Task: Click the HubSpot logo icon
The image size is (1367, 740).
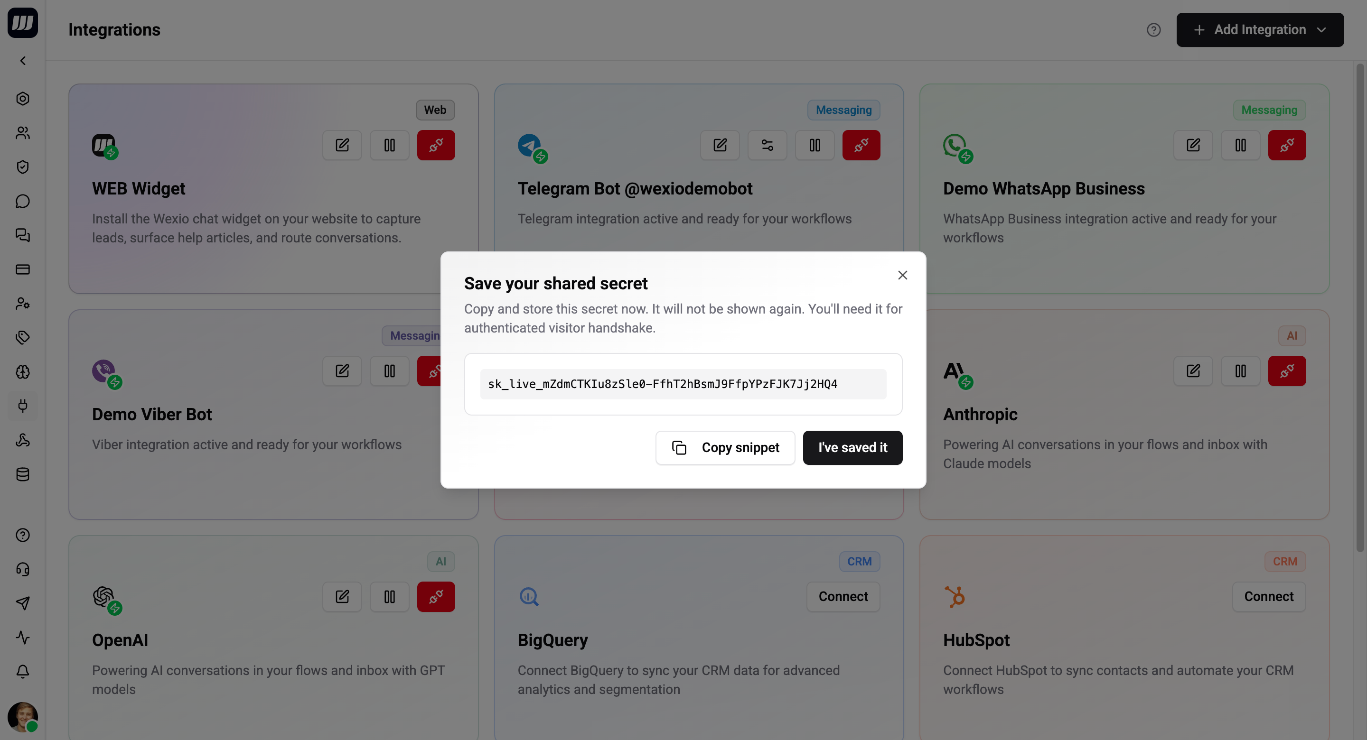Action: click(955, 597)
